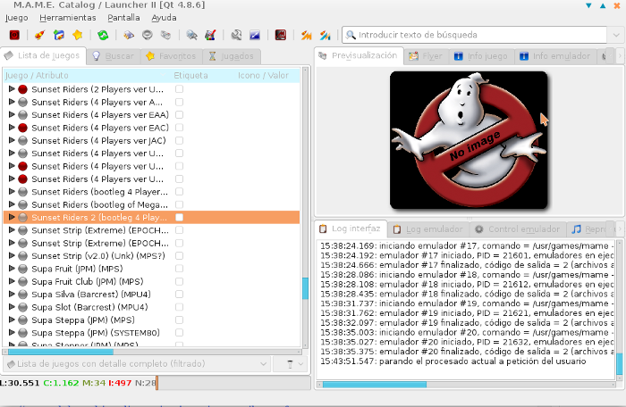Screen dimensions: 626x407
Task: Switch to the Flyer tab
Action: [426, 56]
